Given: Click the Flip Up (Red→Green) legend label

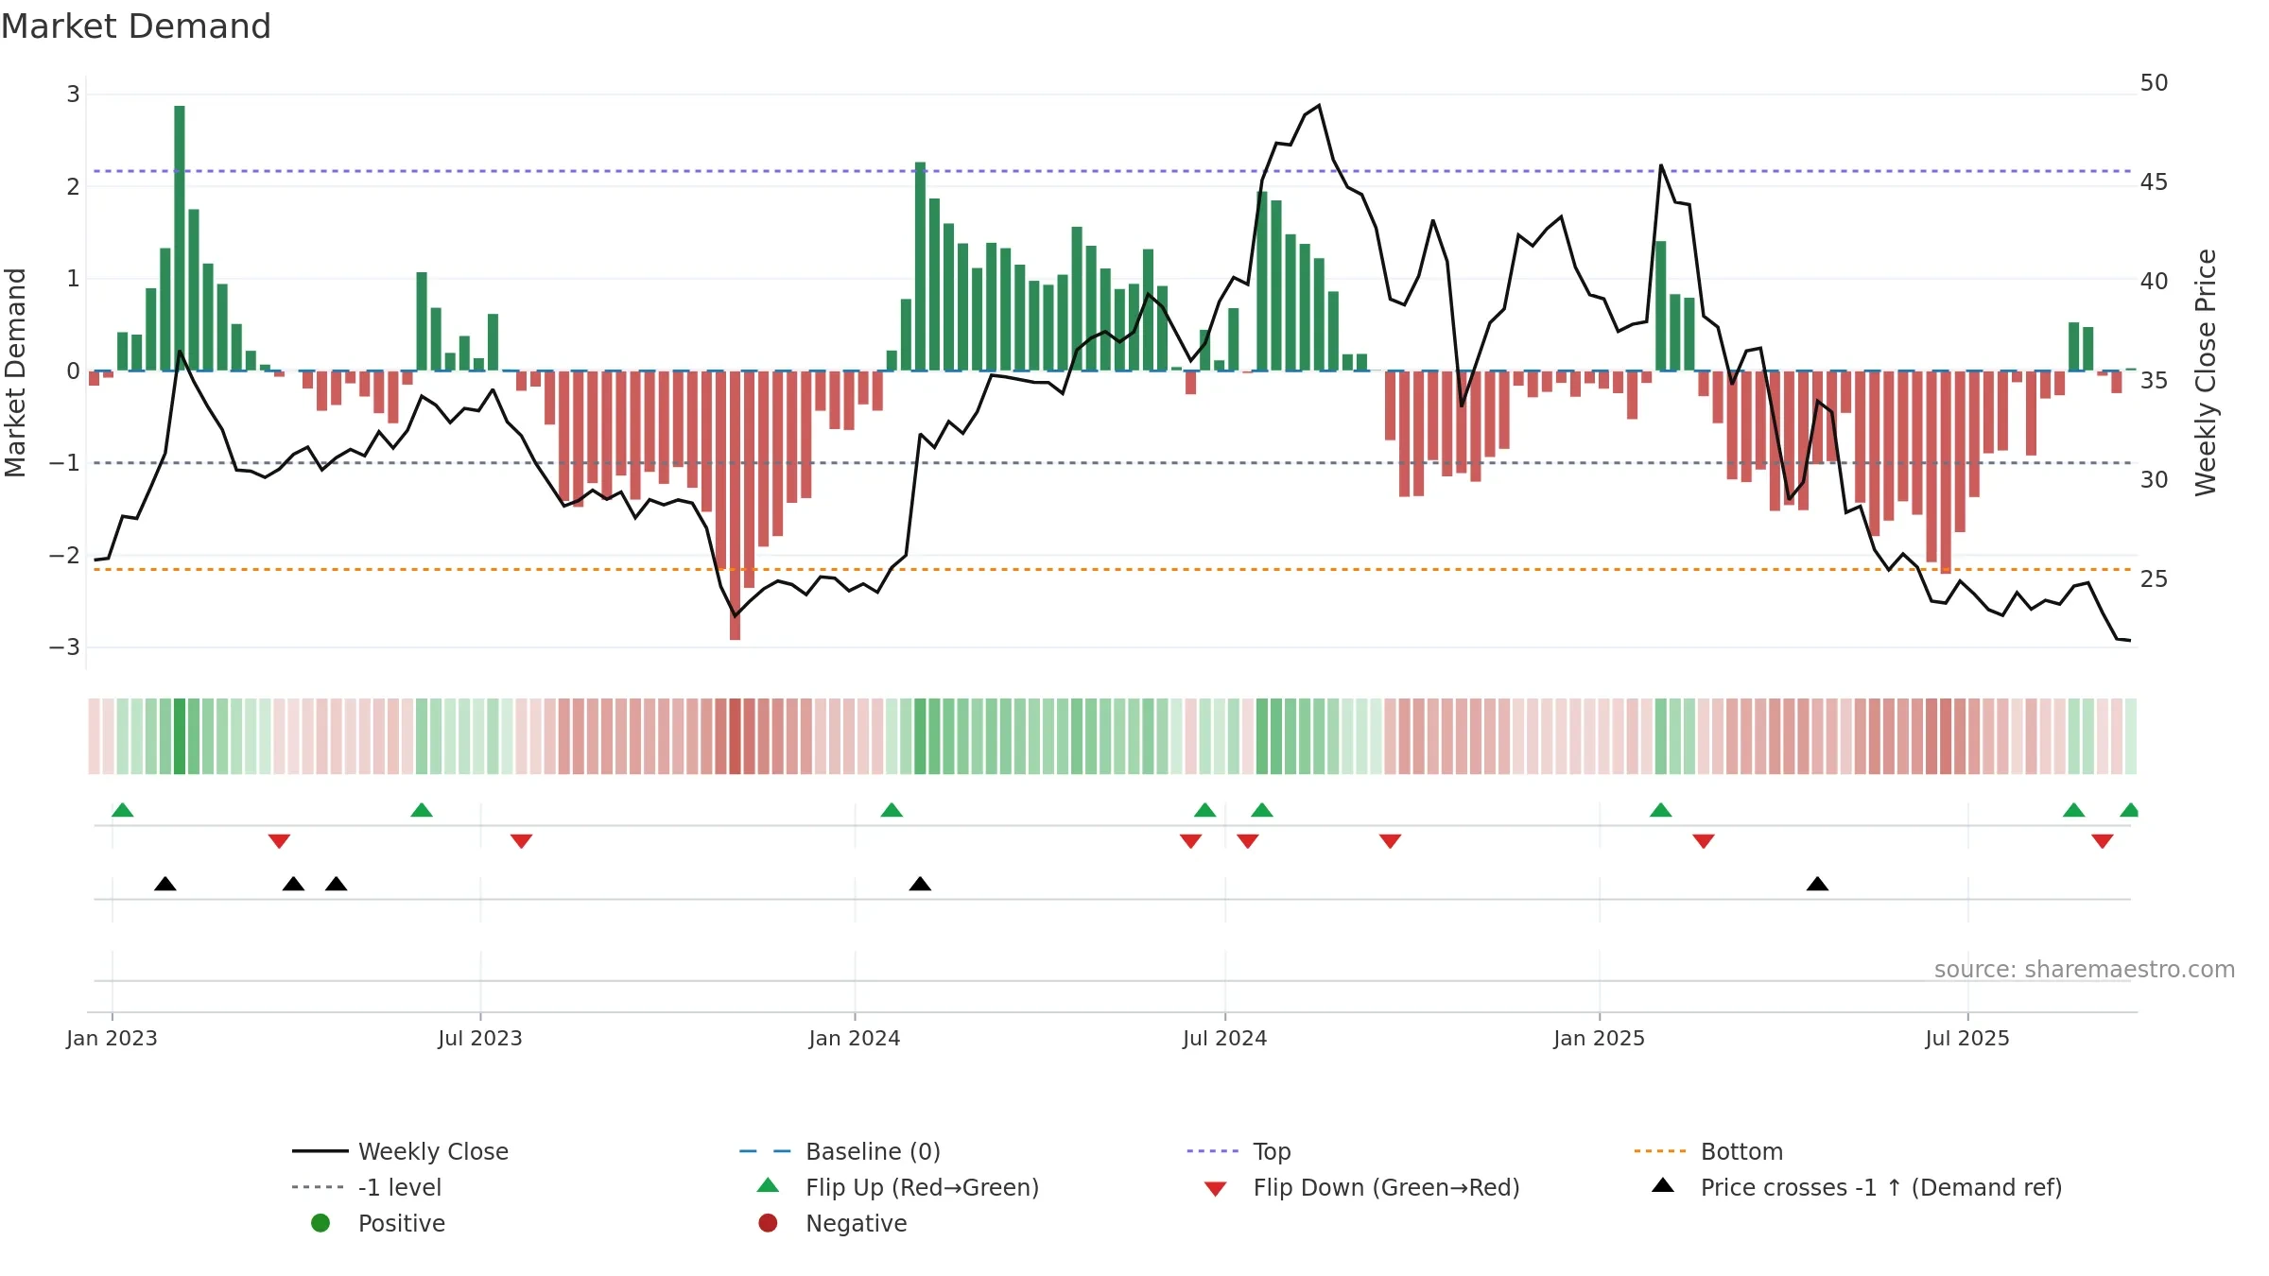Looking at the screenshot, I should tap(922, 1187).
